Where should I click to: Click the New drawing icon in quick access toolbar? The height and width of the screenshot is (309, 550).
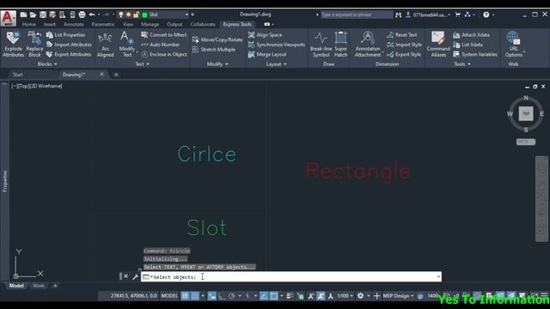click(x=23, y=15)
